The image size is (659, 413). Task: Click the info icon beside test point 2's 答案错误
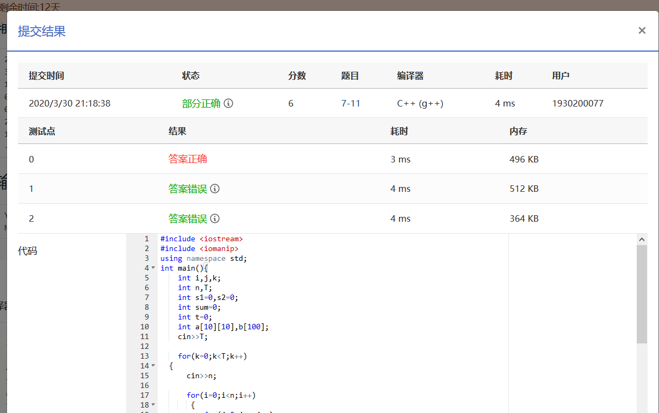215,218
